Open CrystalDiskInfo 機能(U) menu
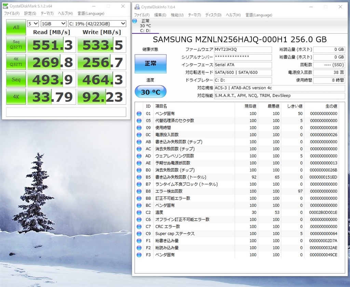This screenshot has width=350, height=287. (x=177, y=15)
